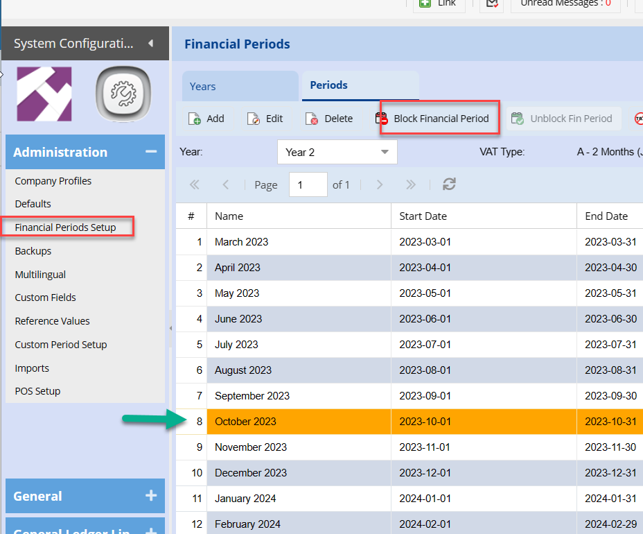Click the page number input field
Viewport: 643px width, 534px height.
[x=308, y=184]
